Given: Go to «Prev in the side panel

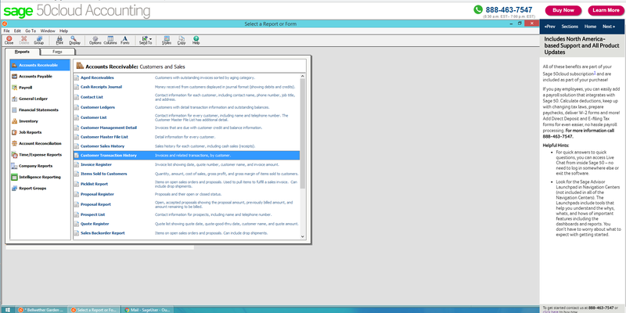Looking at the screenshot, I should point(550,27).
